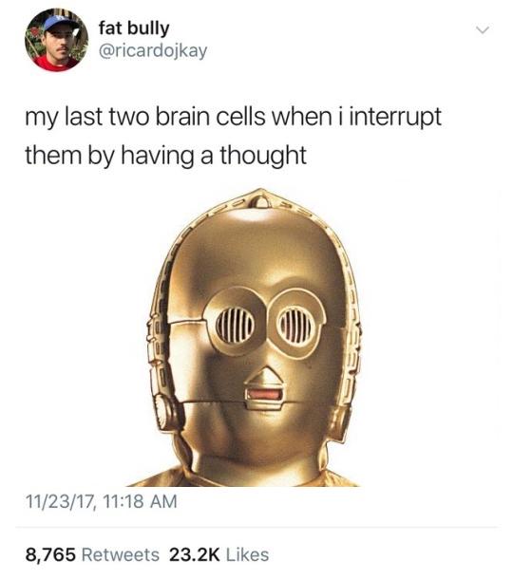Image resolution: width=513 pixels, height=580 pixels.
Task: View the 23.2K Likes list
Action: click(x=219, y=554)
